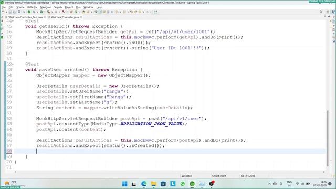
Task: Click the Coverage/External tools icon
Action: [x=49, y=12]
